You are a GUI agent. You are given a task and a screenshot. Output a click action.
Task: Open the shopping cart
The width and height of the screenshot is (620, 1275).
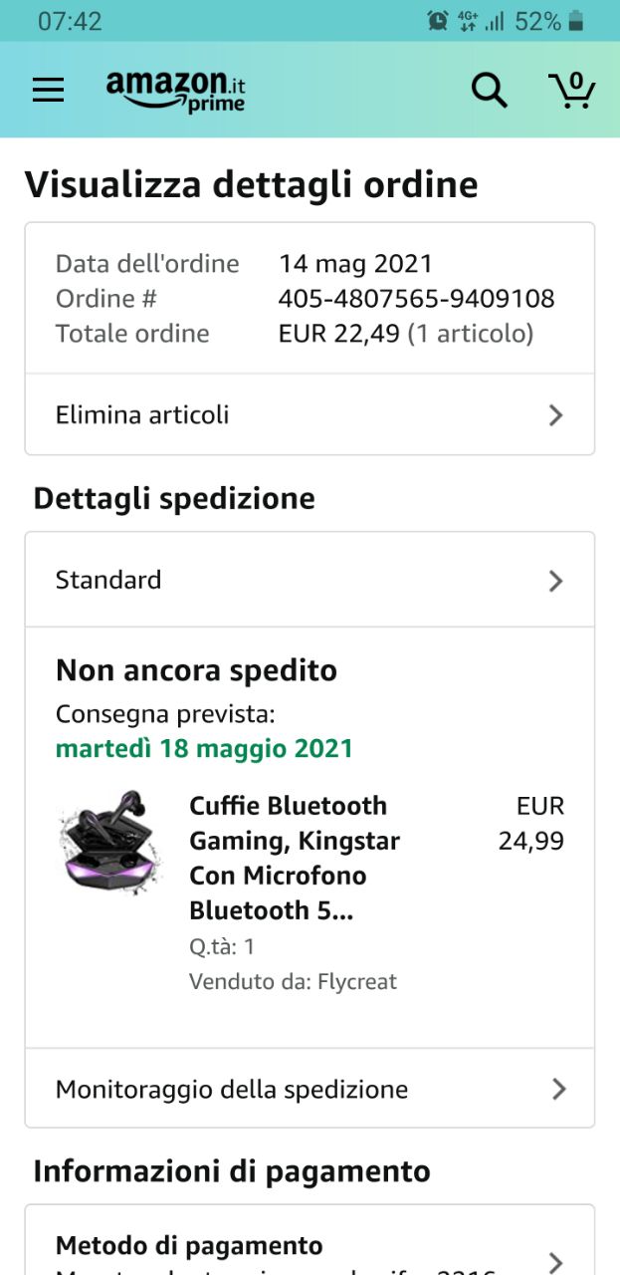click(572, 90)
